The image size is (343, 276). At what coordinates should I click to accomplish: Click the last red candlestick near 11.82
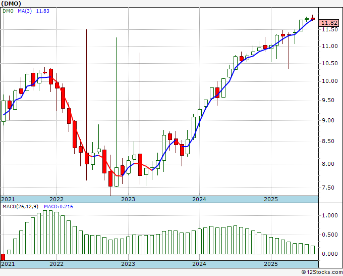[313, 19]
